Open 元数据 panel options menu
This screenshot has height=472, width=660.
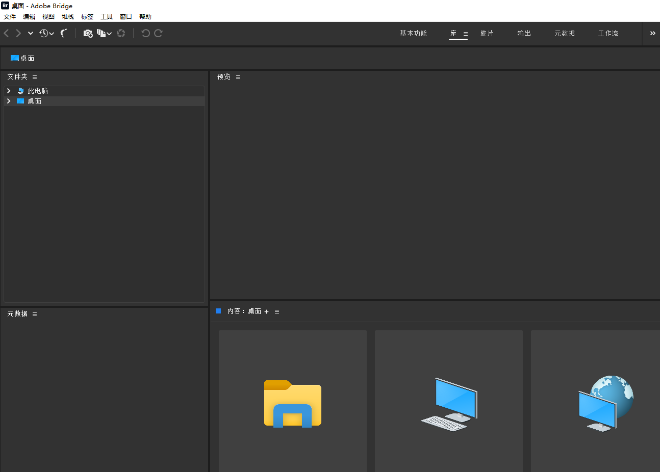[x=35, y=314]
